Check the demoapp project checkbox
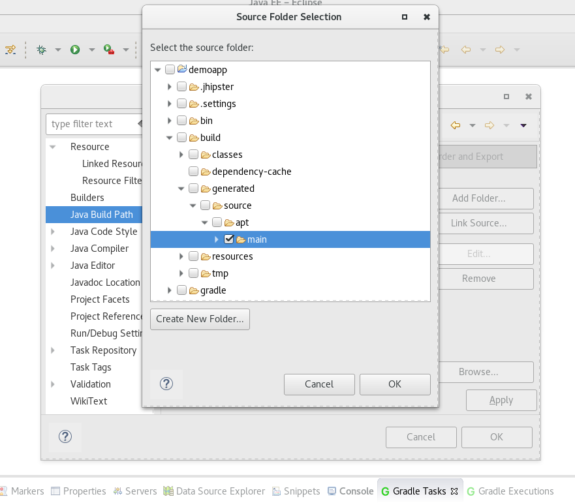This screenshot has width=575, height=503. [169, 70]
